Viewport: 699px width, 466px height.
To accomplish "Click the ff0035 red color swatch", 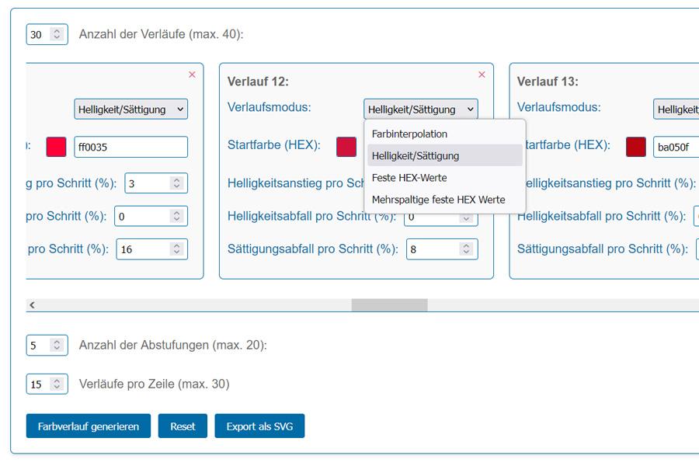I will pos(57,147).
